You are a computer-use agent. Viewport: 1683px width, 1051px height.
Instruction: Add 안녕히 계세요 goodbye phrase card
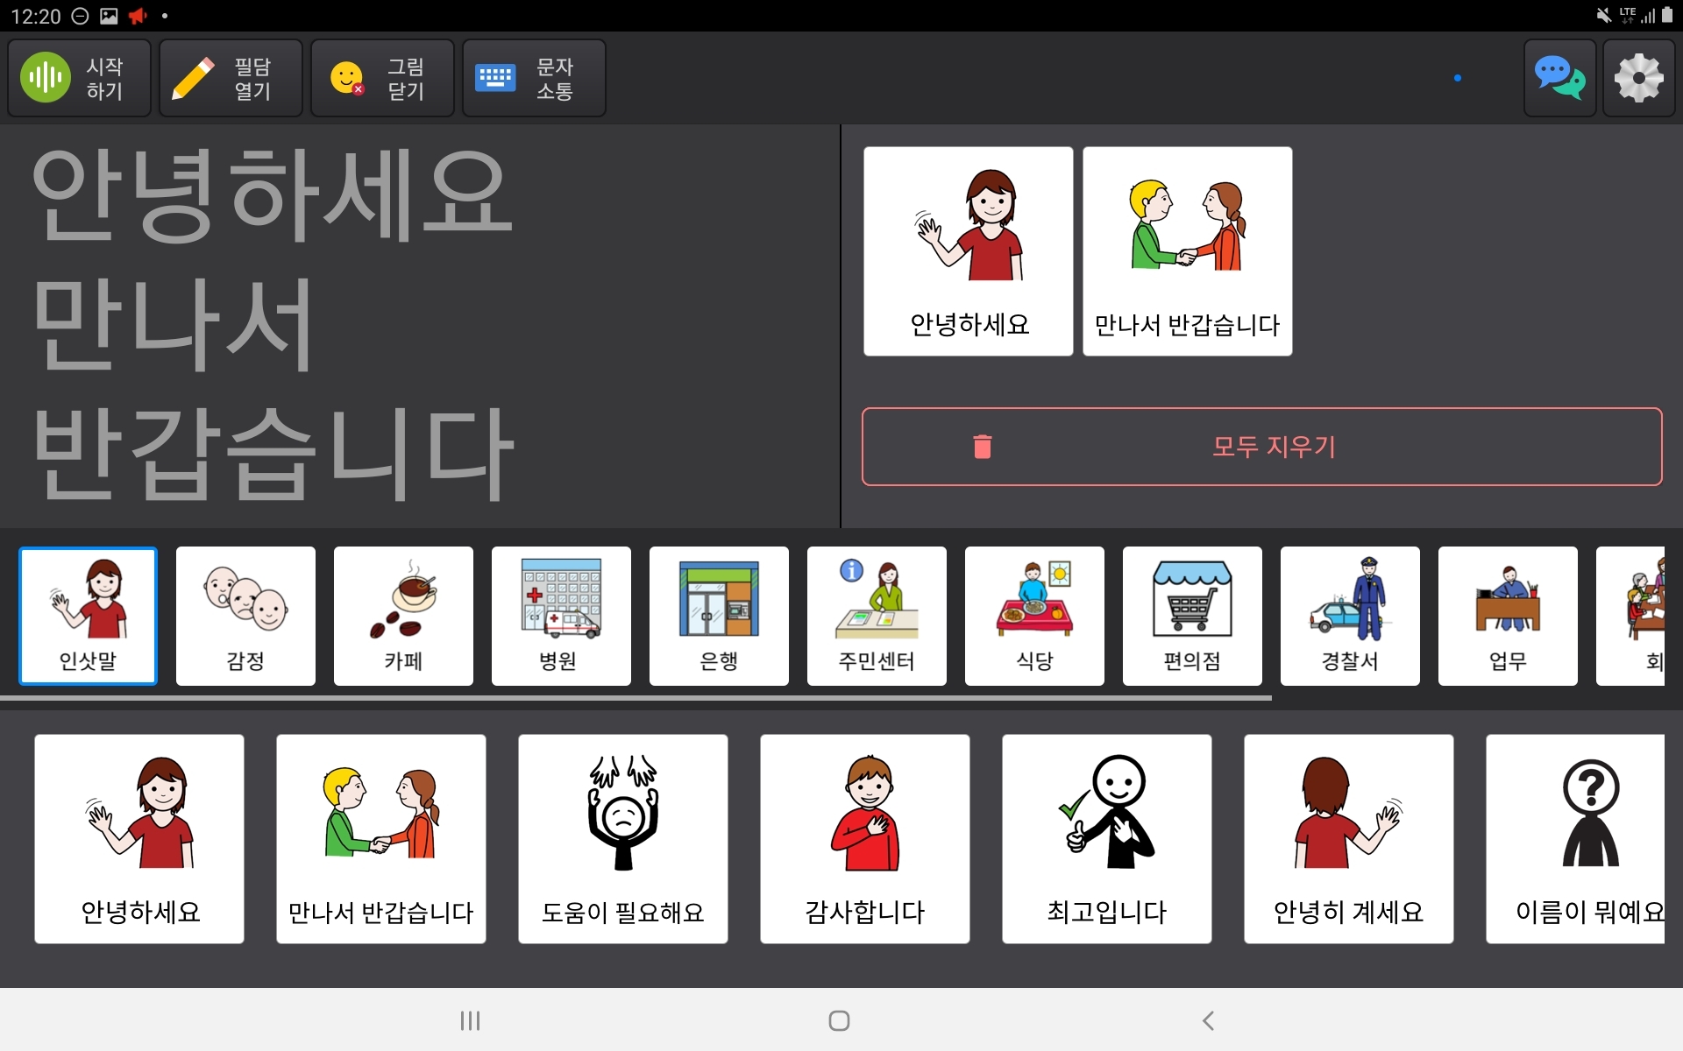(1349, 839)
